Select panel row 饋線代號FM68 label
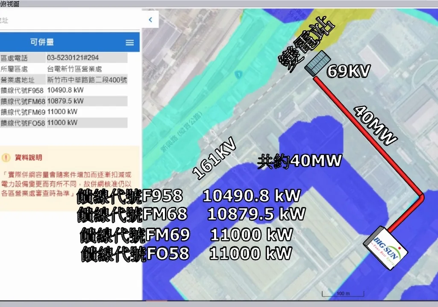This screenshot has height=307, width=438. coord(23,101)
